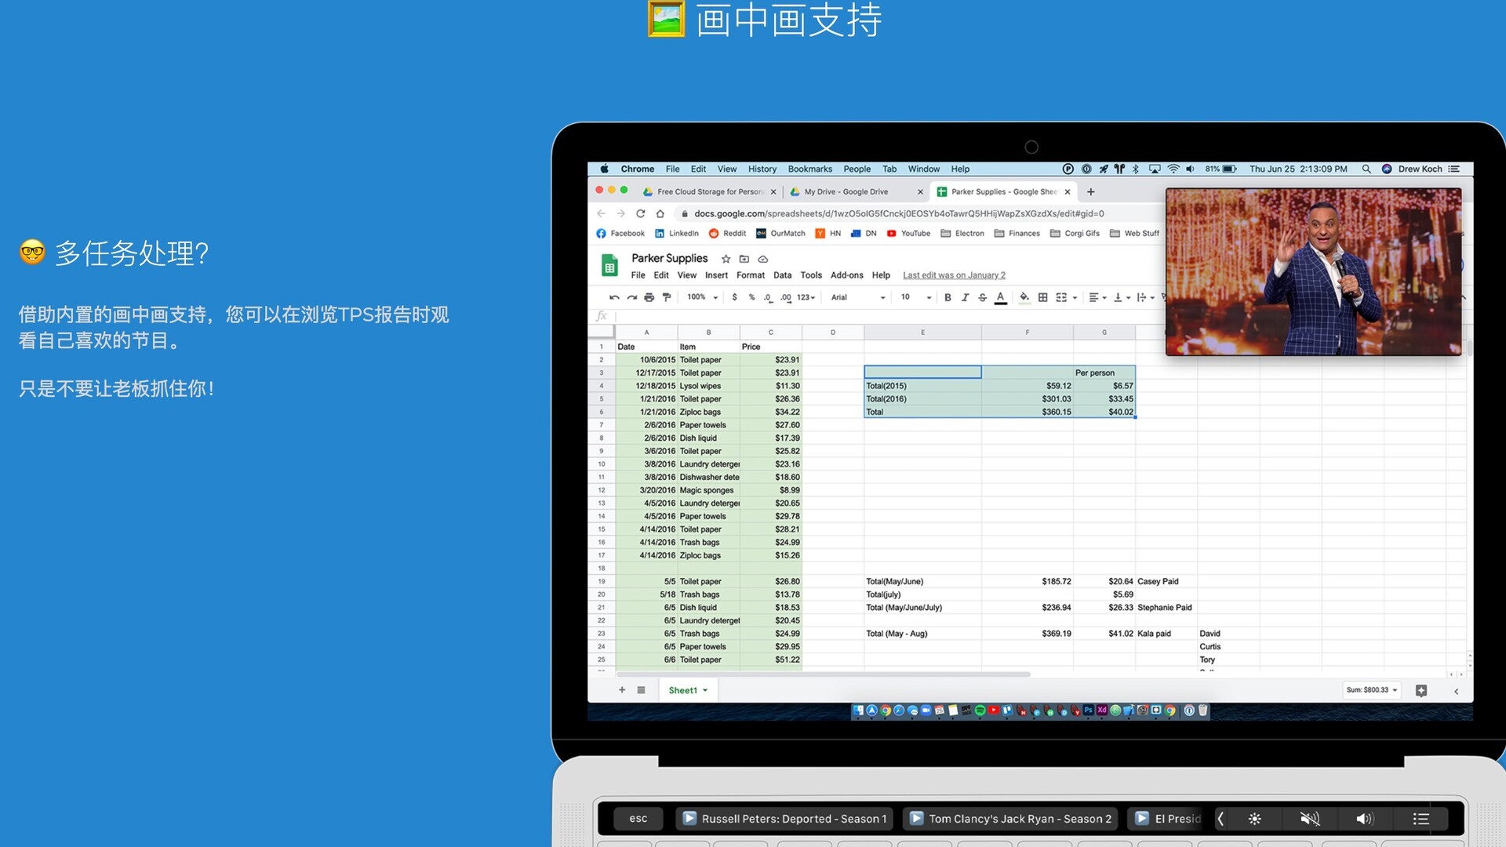Click Chrome's home icon
The height and width of the screenshot is (847, 1506).
tap(660, 213)
